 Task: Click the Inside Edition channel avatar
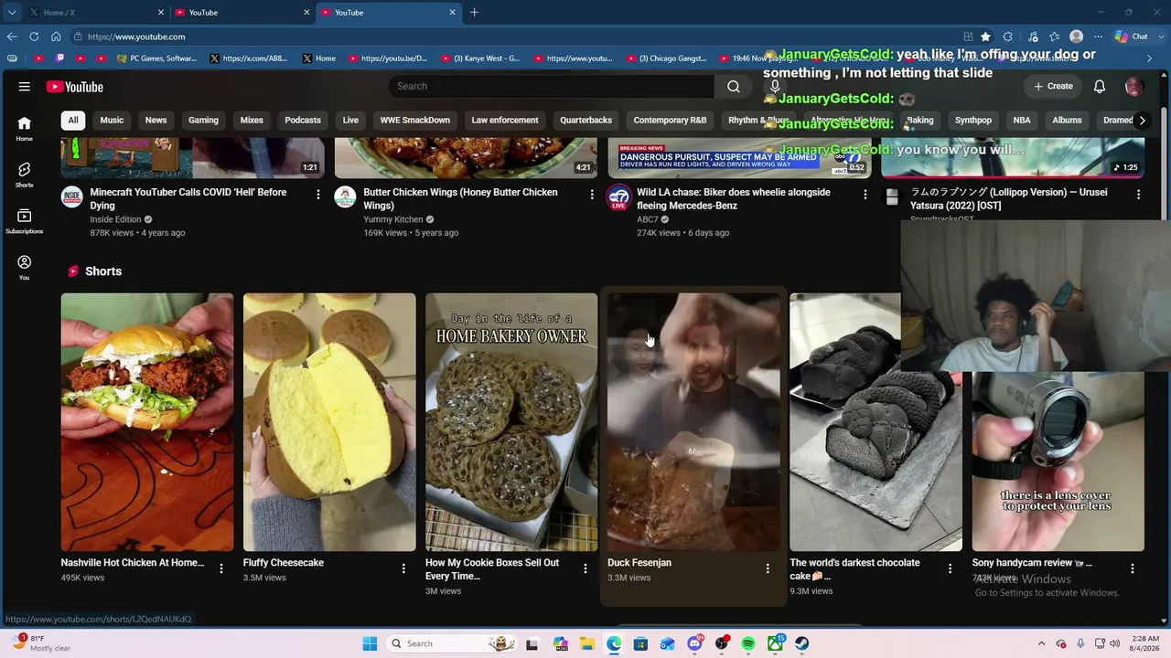coord(71,196)
